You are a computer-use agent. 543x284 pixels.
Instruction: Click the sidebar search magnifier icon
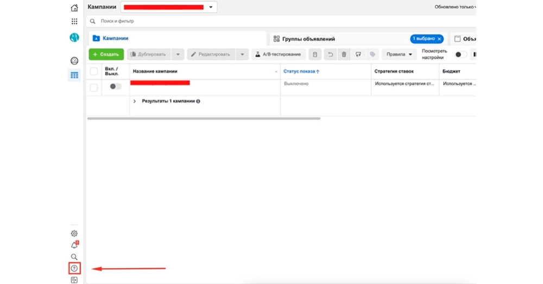pos(74,257)
